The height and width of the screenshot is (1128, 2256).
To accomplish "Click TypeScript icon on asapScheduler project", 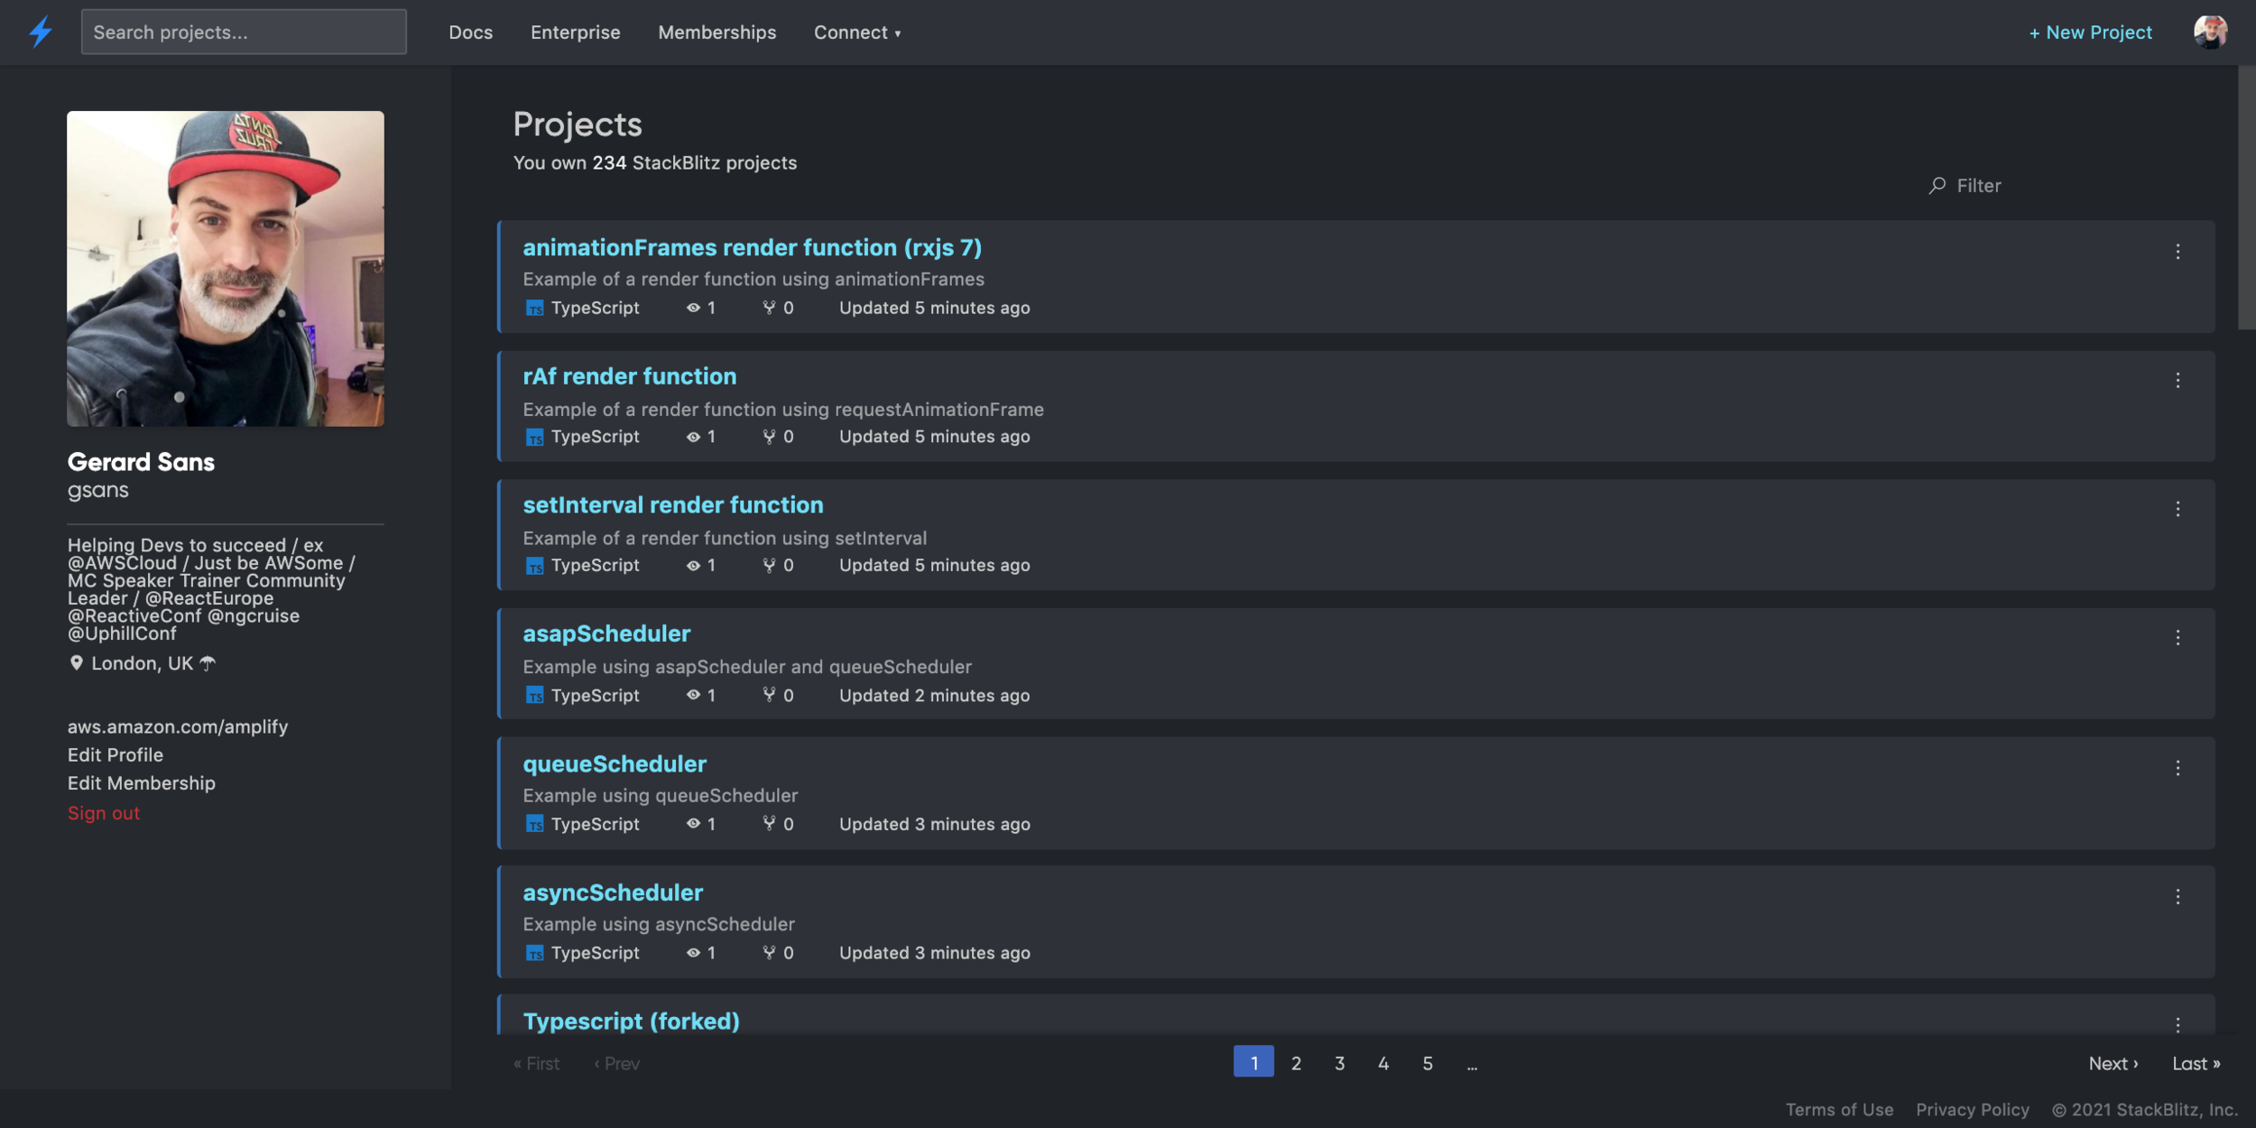I will point(534,696).
